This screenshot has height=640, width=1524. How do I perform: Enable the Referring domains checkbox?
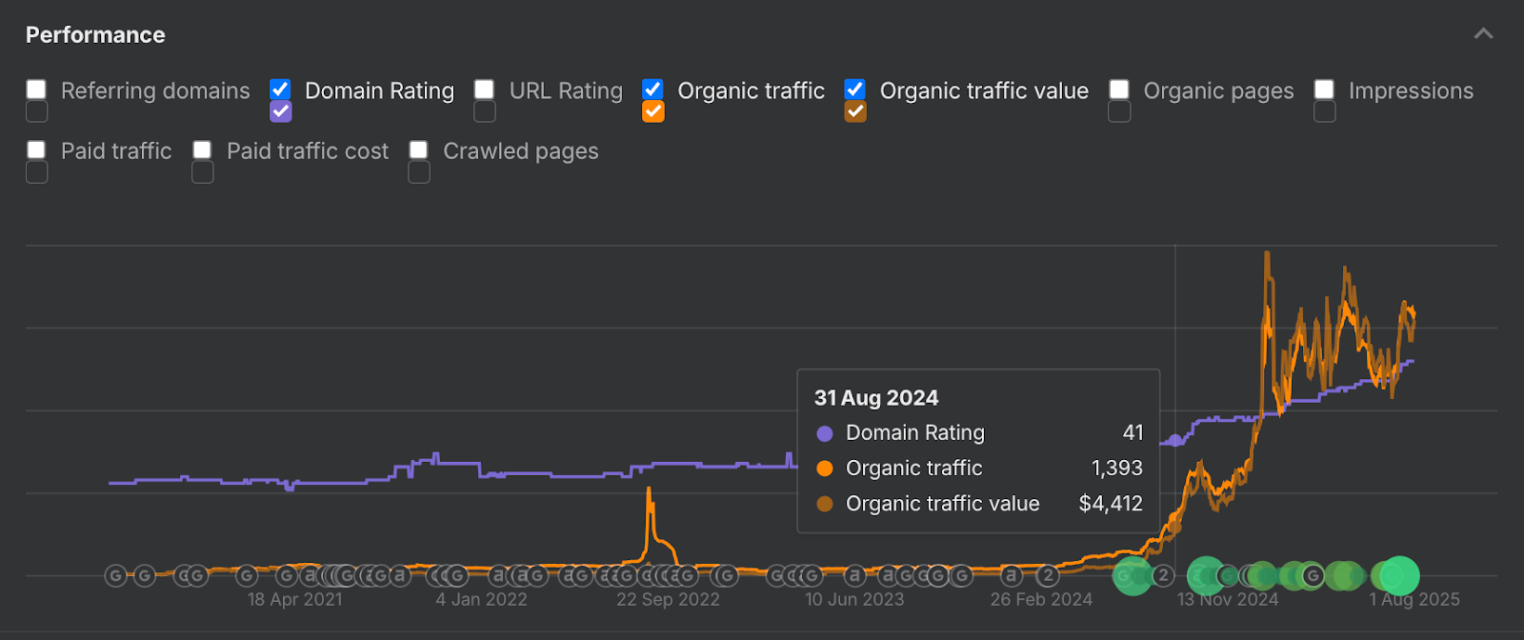point(36,90)
